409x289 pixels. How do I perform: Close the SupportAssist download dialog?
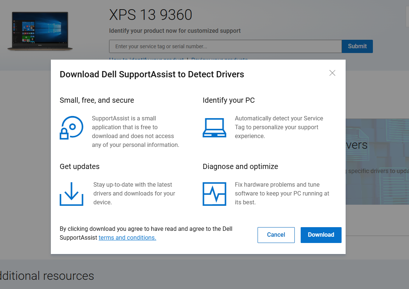click(332, 73)
